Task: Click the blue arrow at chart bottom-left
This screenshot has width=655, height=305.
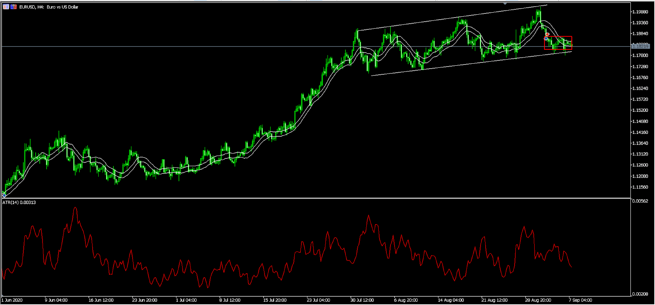Action: (4, 196)
